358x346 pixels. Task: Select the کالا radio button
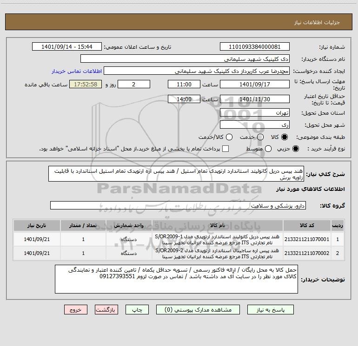click(285, 137)
